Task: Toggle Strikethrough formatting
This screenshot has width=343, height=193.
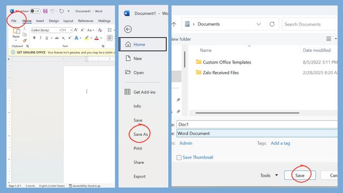Action: coord(57,38)
